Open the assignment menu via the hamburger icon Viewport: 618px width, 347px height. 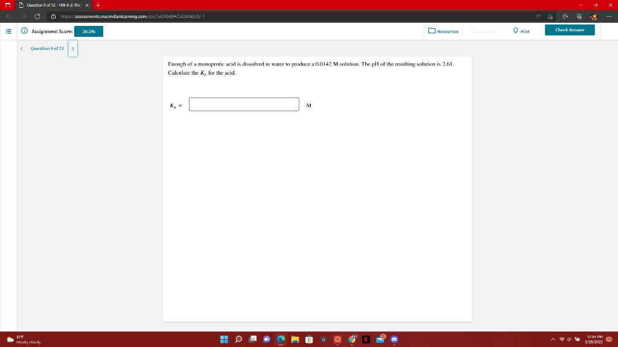click(7, 31)
